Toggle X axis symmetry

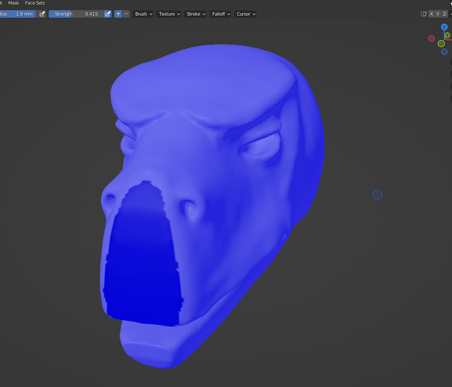click(431, 14)
